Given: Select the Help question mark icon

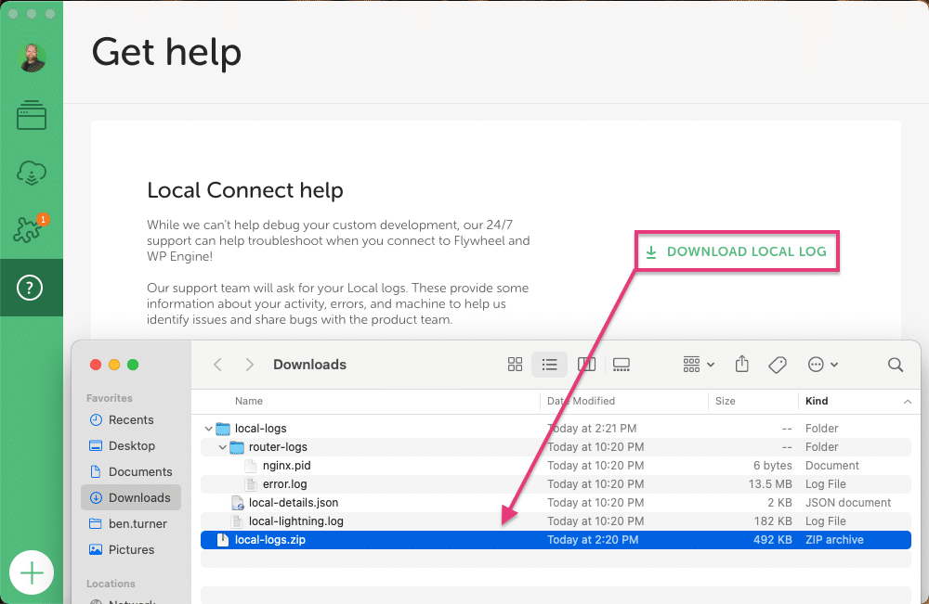Looking at the screenshot, I should [x=30, y=289].
